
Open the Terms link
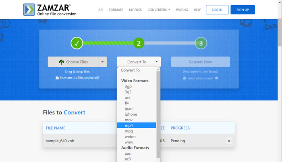[x=213, y=71]
